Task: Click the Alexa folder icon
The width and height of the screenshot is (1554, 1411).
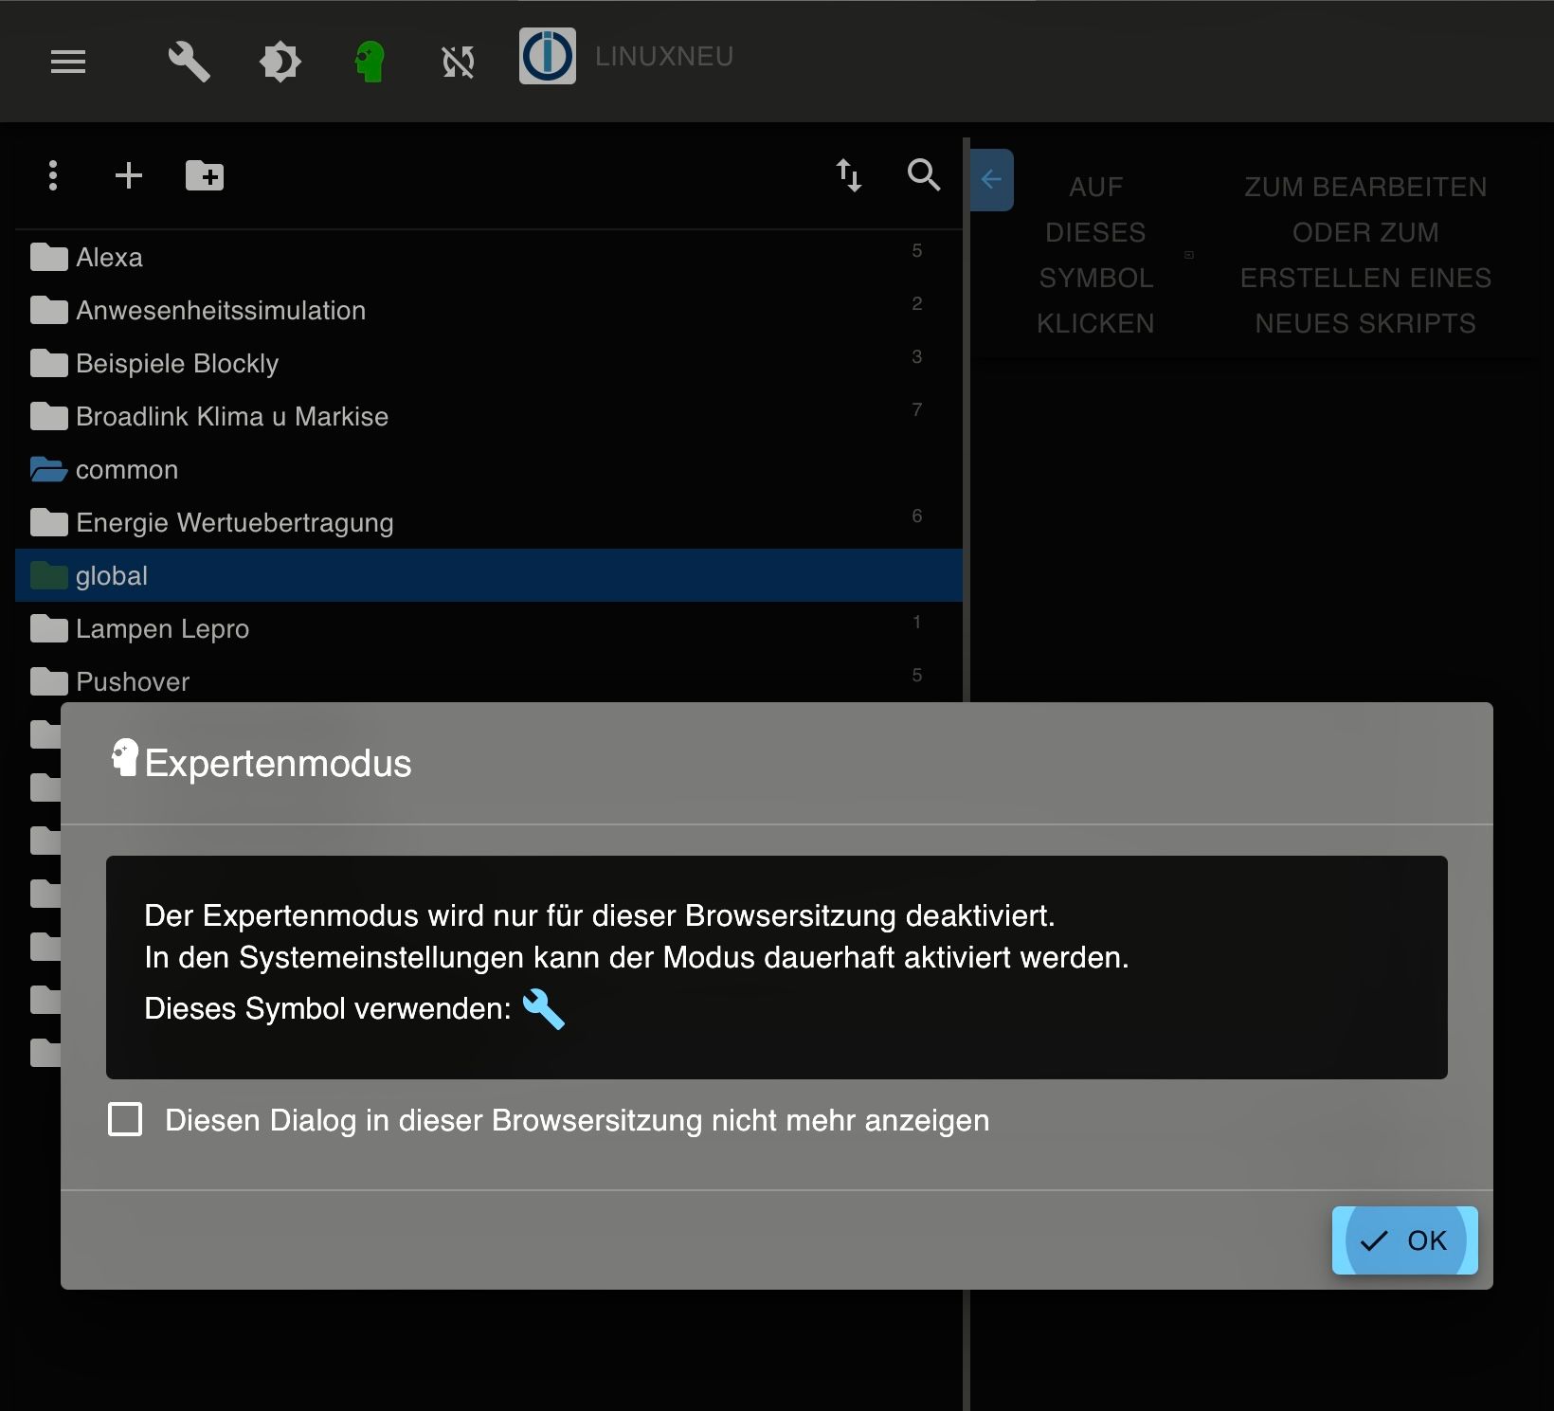Action: (x=49, y=257)
